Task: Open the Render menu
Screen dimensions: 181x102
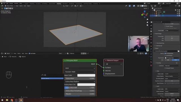Action: pos(11,3)
